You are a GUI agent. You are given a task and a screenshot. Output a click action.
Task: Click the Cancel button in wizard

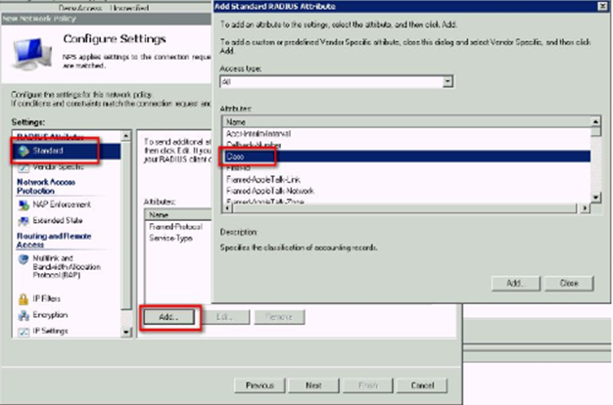pos(422,385)
